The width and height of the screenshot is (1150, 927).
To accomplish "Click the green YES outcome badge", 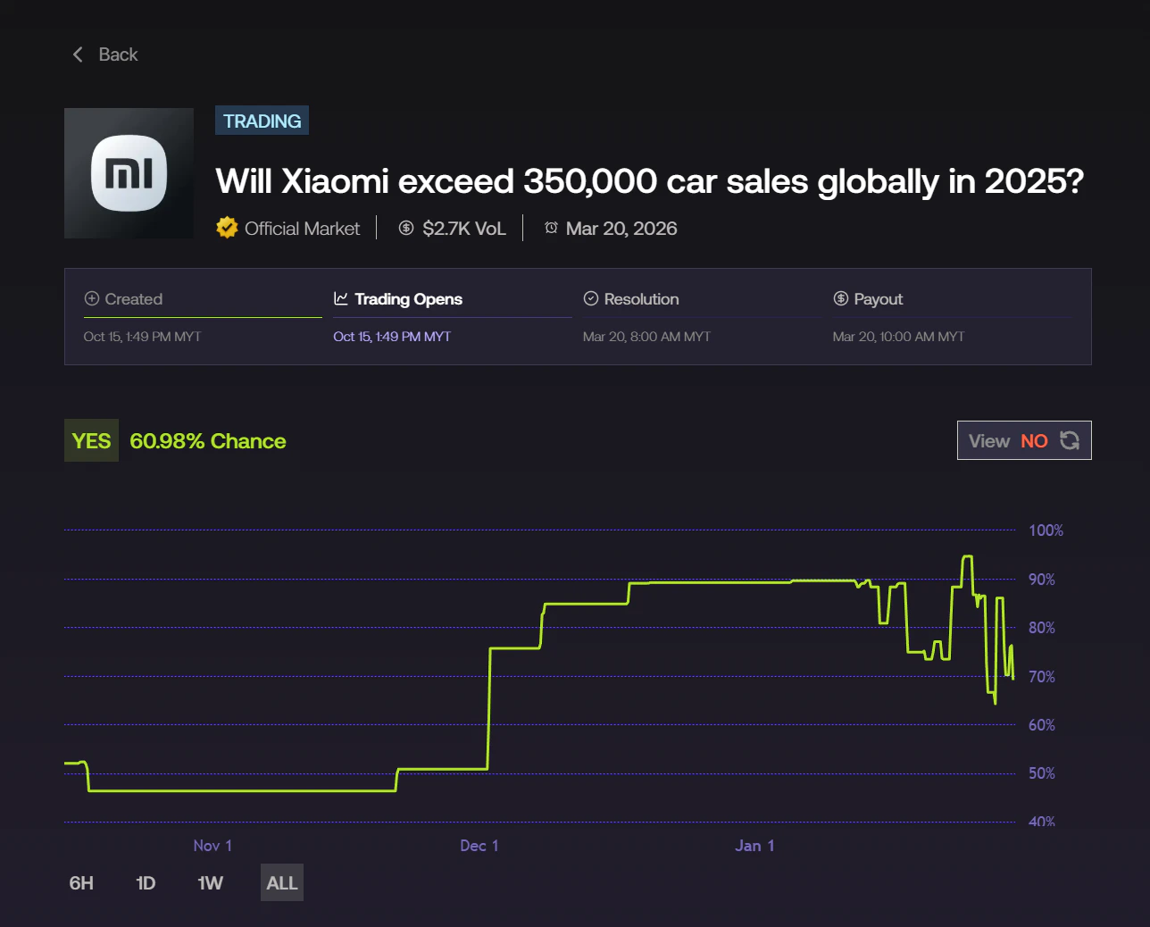I will click(x=91, y=441).
